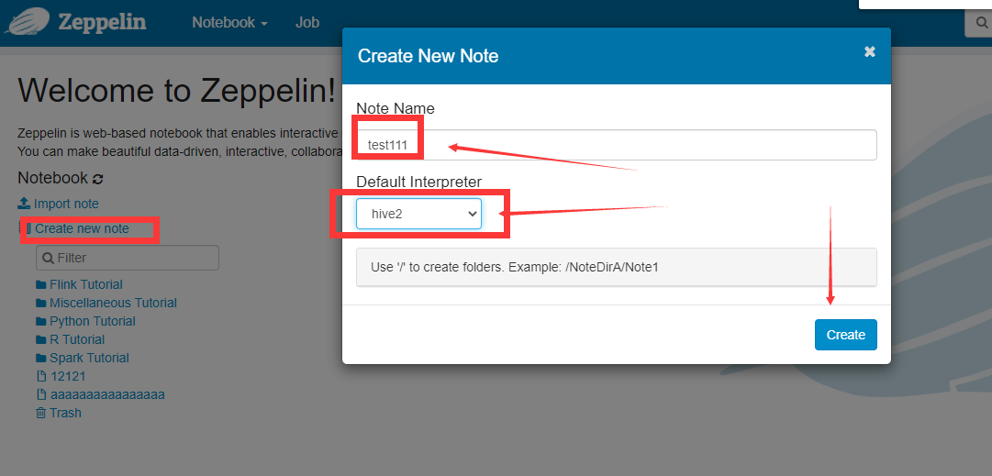The height and width of the screenshot is (476, 992).
Task: Expand the Miscellaneous Tutorial folder
Action: click(113, 303)
